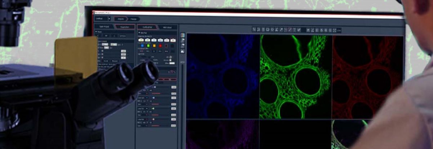
Task: Pick the green channel color swatch
Action: point(148,46)
